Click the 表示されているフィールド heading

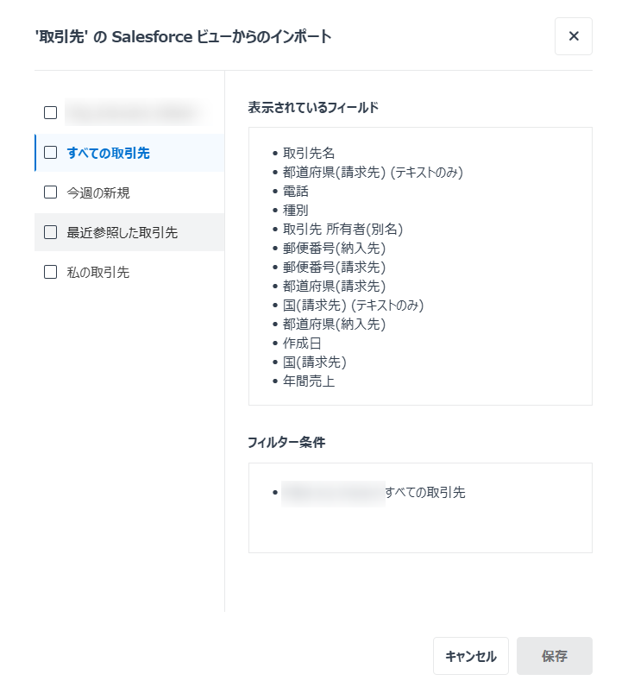[x=313, y=107]
